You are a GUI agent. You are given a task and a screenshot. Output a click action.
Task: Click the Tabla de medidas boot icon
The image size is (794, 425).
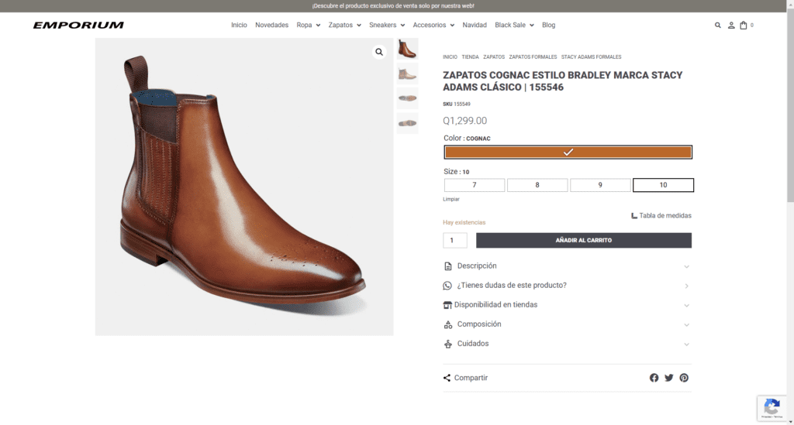tap(634, 216)
